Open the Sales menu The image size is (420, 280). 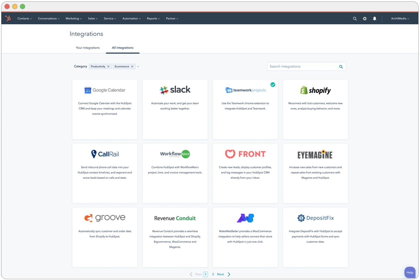93,18
